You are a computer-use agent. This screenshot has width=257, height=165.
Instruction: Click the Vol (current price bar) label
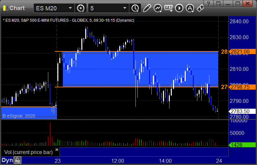28,152
